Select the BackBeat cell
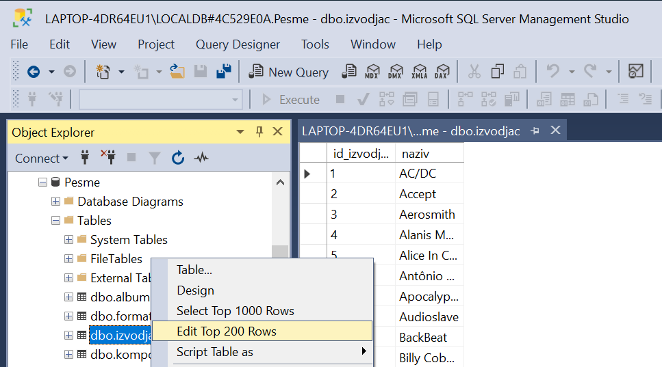662x367 pixels. click(429, 338)
